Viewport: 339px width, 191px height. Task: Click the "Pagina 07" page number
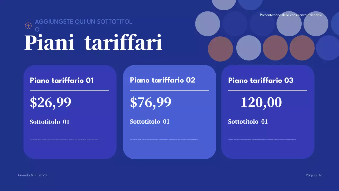(314, 175)
